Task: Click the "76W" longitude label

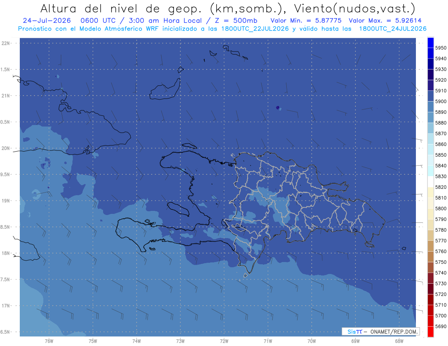Action: coord(49,341)
